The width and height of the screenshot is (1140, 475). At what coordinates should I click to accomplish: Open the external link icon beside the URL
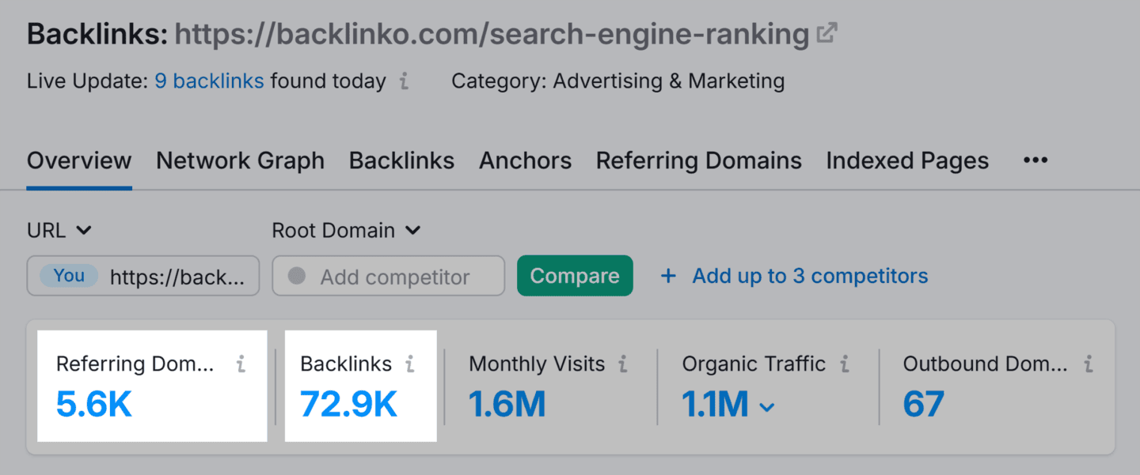tap(826, 33)
